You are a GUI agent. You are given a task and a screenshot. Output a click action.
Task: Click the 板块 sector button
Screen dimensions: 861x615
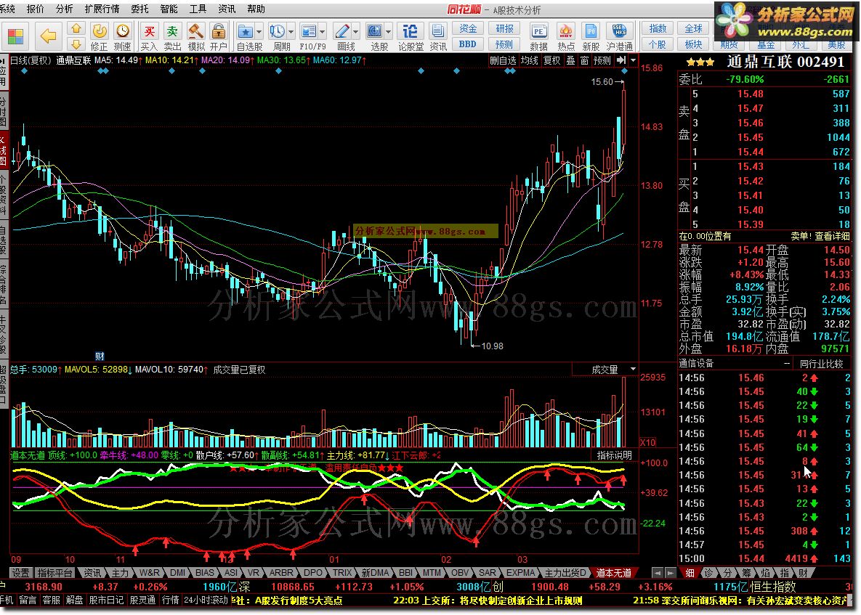coord(694,44)
